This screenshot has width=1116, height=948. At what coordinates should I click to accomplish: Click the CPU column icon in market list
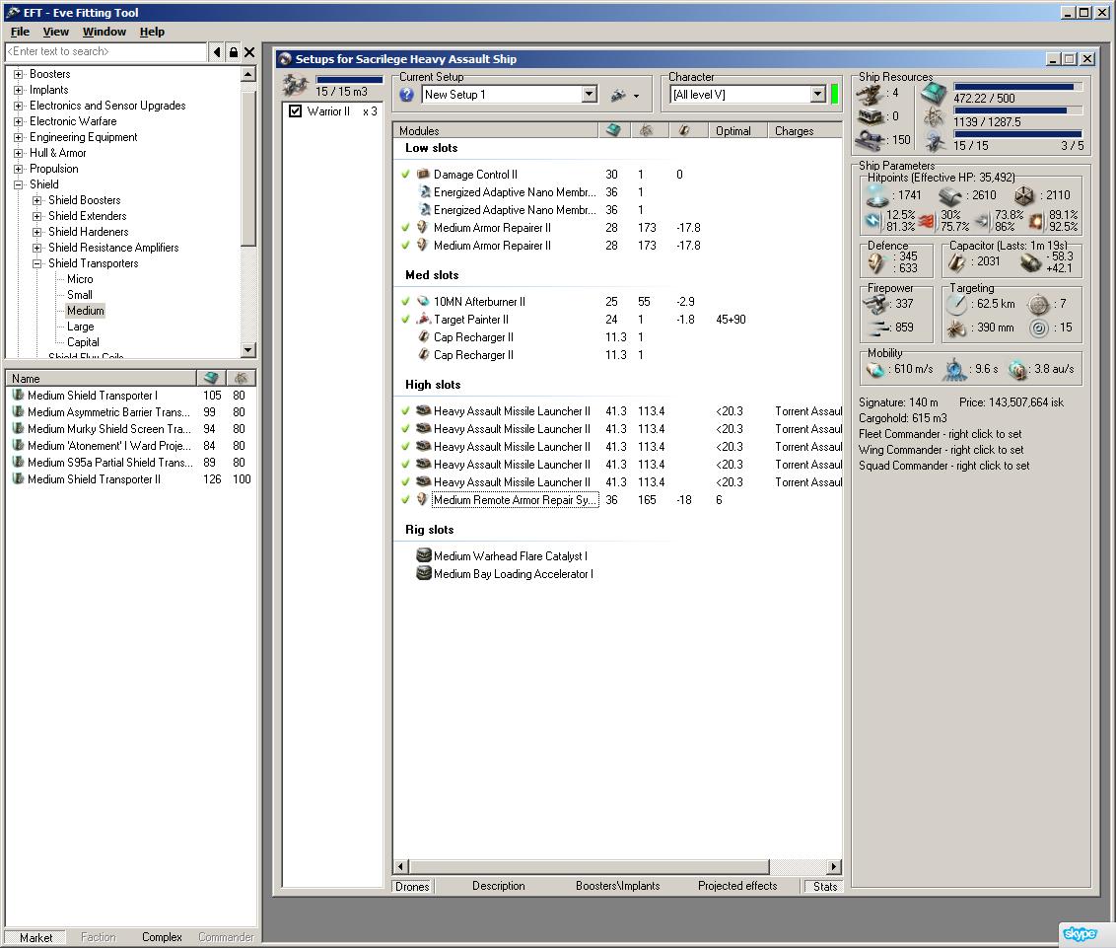[211, 378]
